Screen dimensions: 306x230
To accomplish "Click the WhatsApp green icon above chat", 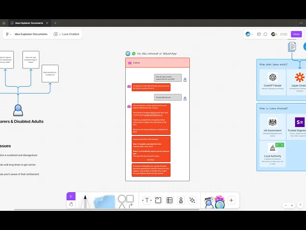I will click(134, 53).
